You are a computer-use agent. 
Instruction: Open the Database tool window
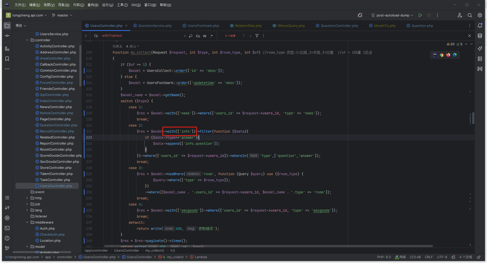[x=480, y=36]
